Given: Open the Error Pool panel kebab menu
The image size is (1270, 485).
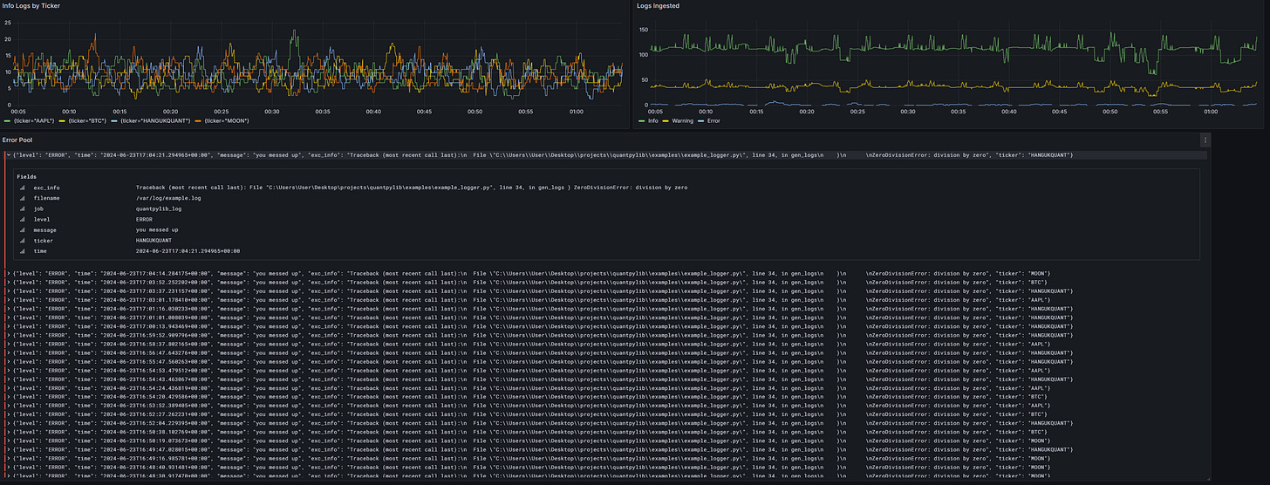Looking at the screenshot, I should click(1205, 140).
